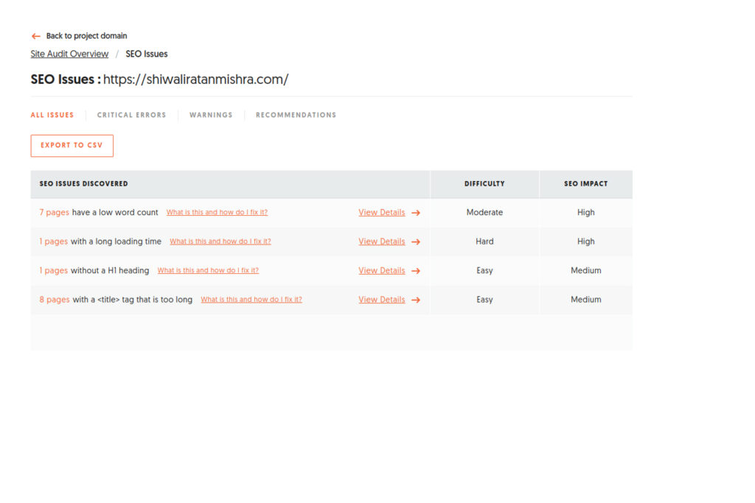The image size is (755, 503).
Task: Open View Details for missing H1 heading
Action: pos(381,271)
